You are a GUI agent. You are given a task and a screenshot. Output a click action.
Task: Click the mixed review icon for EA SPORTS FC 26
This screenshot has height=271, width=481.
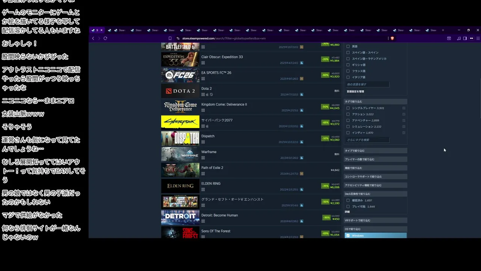pos(301,79)
